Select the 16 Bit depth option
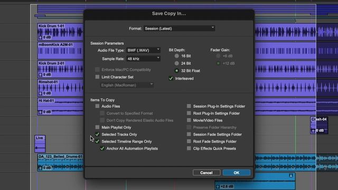The height and width of the screenshot is (190, 338). tap(177, 56)
